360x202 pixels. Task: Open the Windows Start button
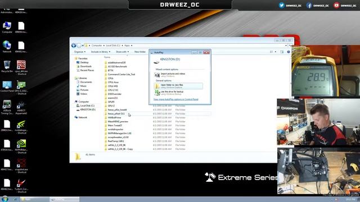click(x=4, y=199)
